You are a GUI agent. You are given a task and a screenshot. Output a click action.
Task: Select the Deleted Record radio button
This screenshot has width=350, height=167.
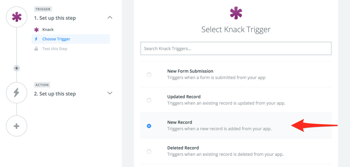tap(149, 151)
